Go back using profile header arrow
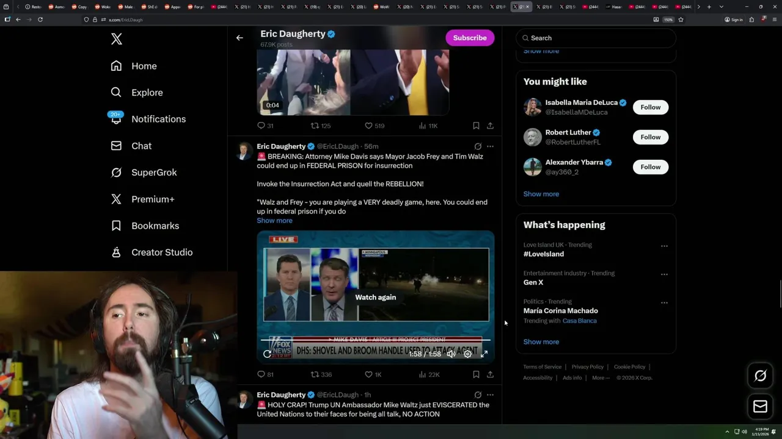Image resolution: width=782 pixels, height=439 pixels. tap(239, 38)
